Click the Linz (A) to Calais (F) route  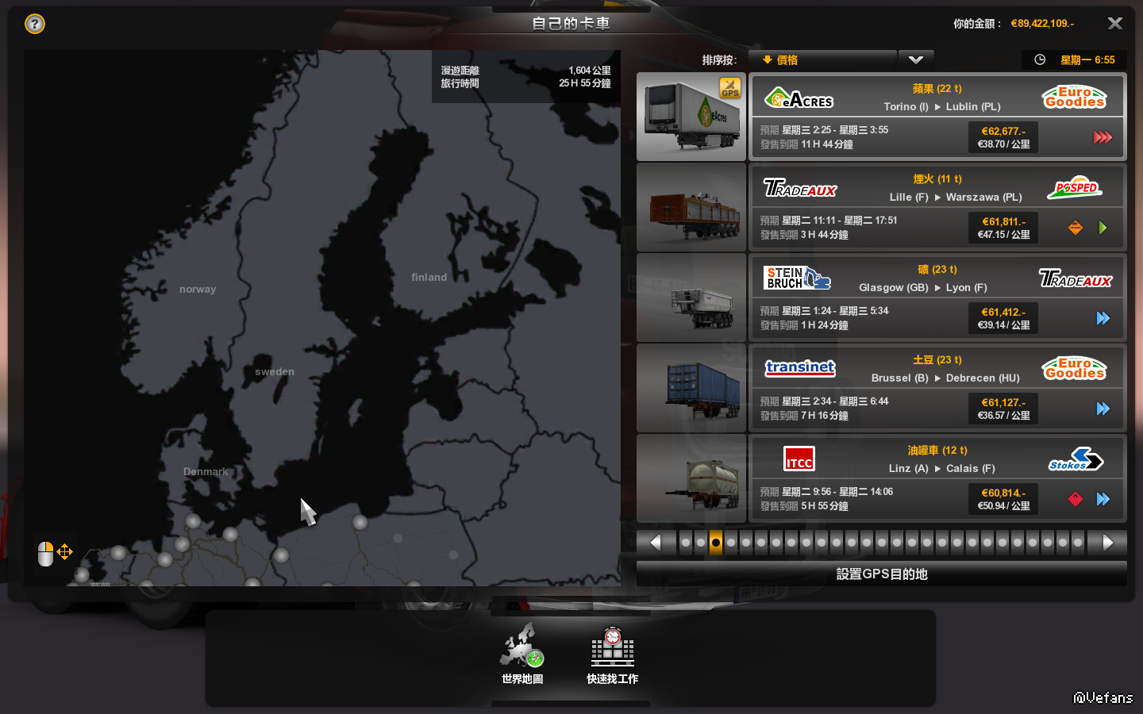pyautogui.click(x=942, y=469)
